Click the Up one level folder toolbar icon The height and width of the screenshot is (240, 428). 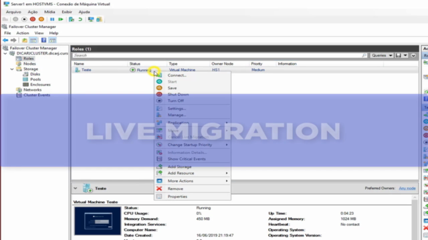[25, 40]
